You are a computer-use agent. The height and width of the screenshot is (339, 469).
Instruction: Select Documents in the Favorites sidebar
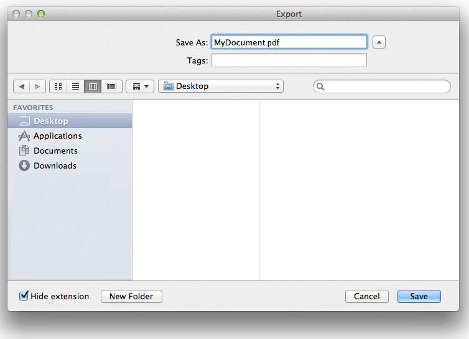click(x=70, y=151)
